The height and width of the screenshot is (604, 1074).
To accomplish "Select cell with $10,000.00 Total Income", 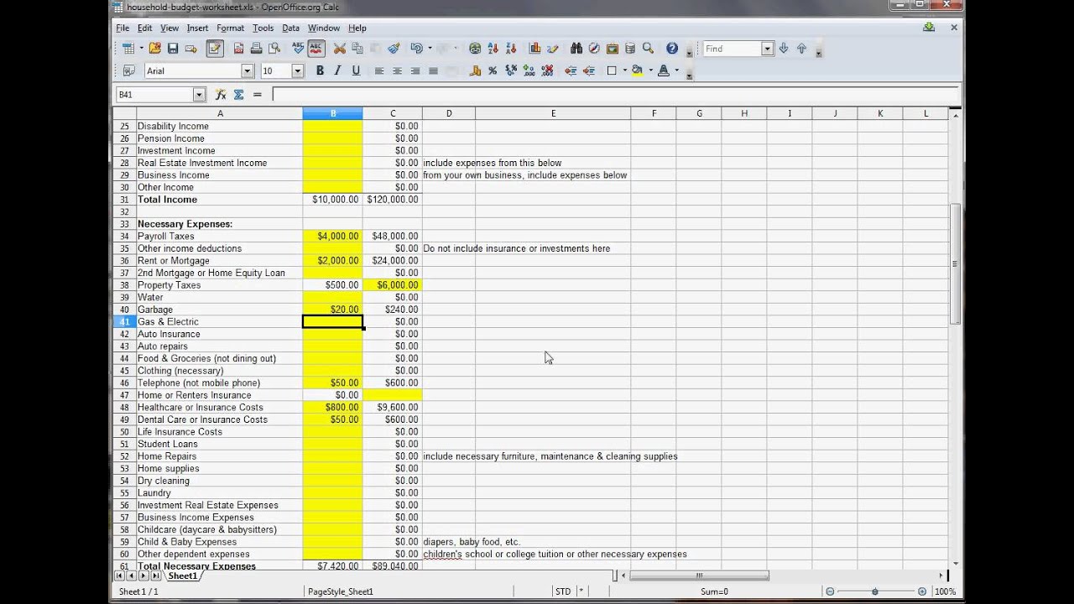I will pos(333,200).
